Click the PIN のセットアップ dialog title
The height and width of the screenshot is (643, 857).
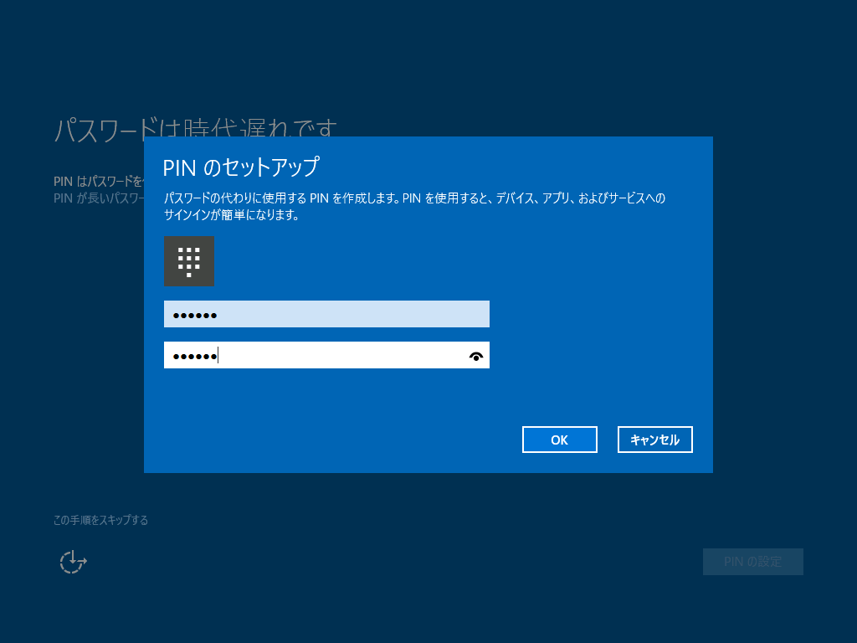(241, 167)
